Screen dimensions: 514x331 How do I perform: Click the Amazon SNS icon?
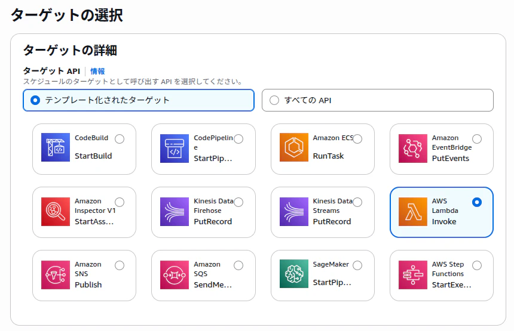point(56,275)
